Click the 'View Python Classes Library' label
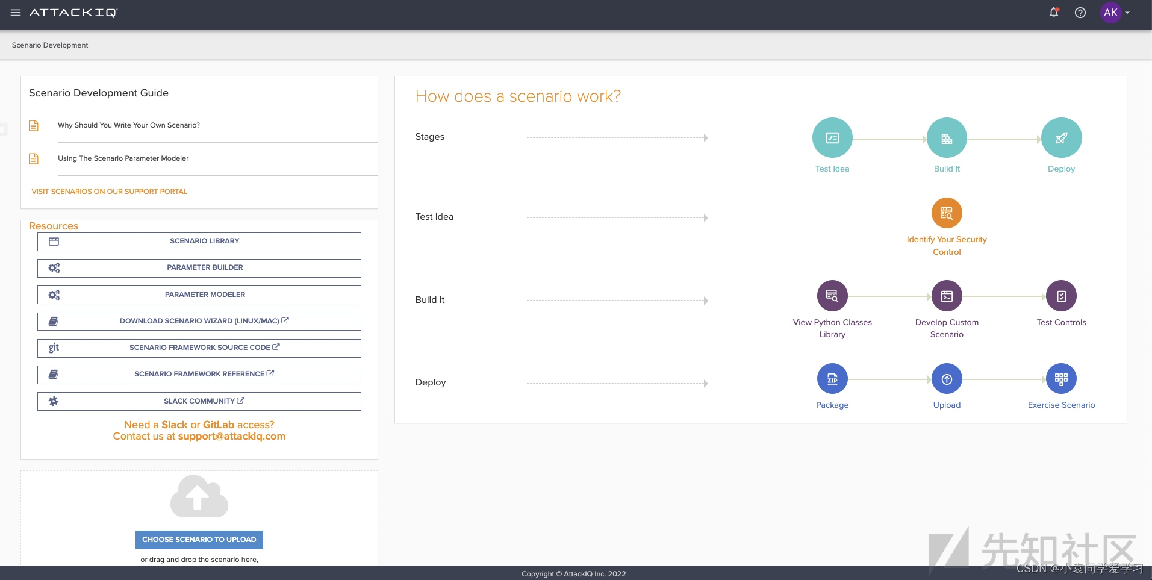The width and height of the screenshot is (1152, 580). pyautogui.click(x=832, y=329)
